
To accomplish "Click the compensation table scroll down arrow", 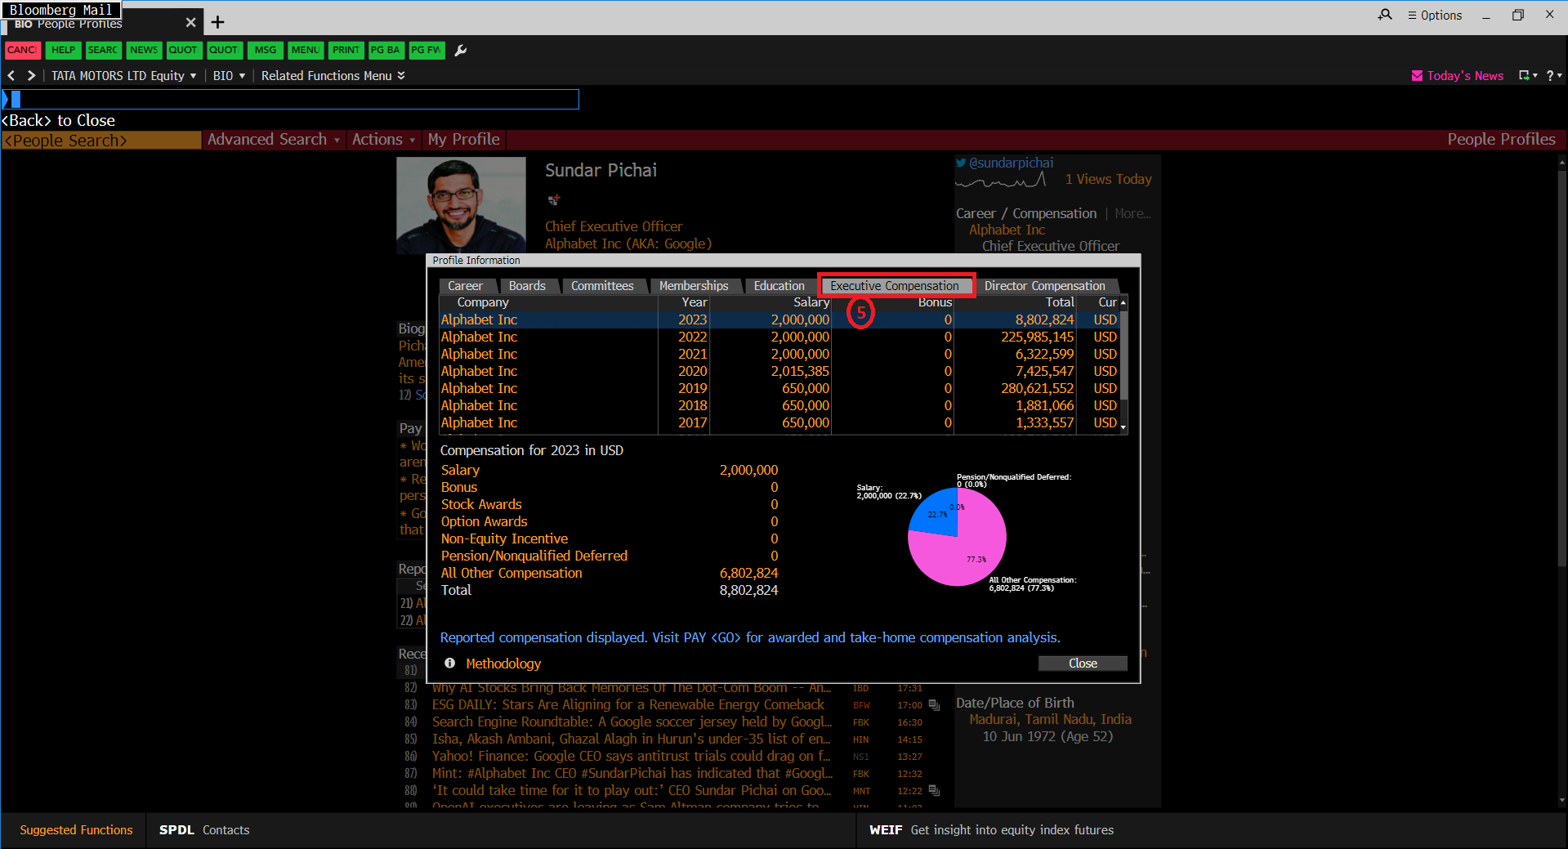I will tap(1124, 427).
